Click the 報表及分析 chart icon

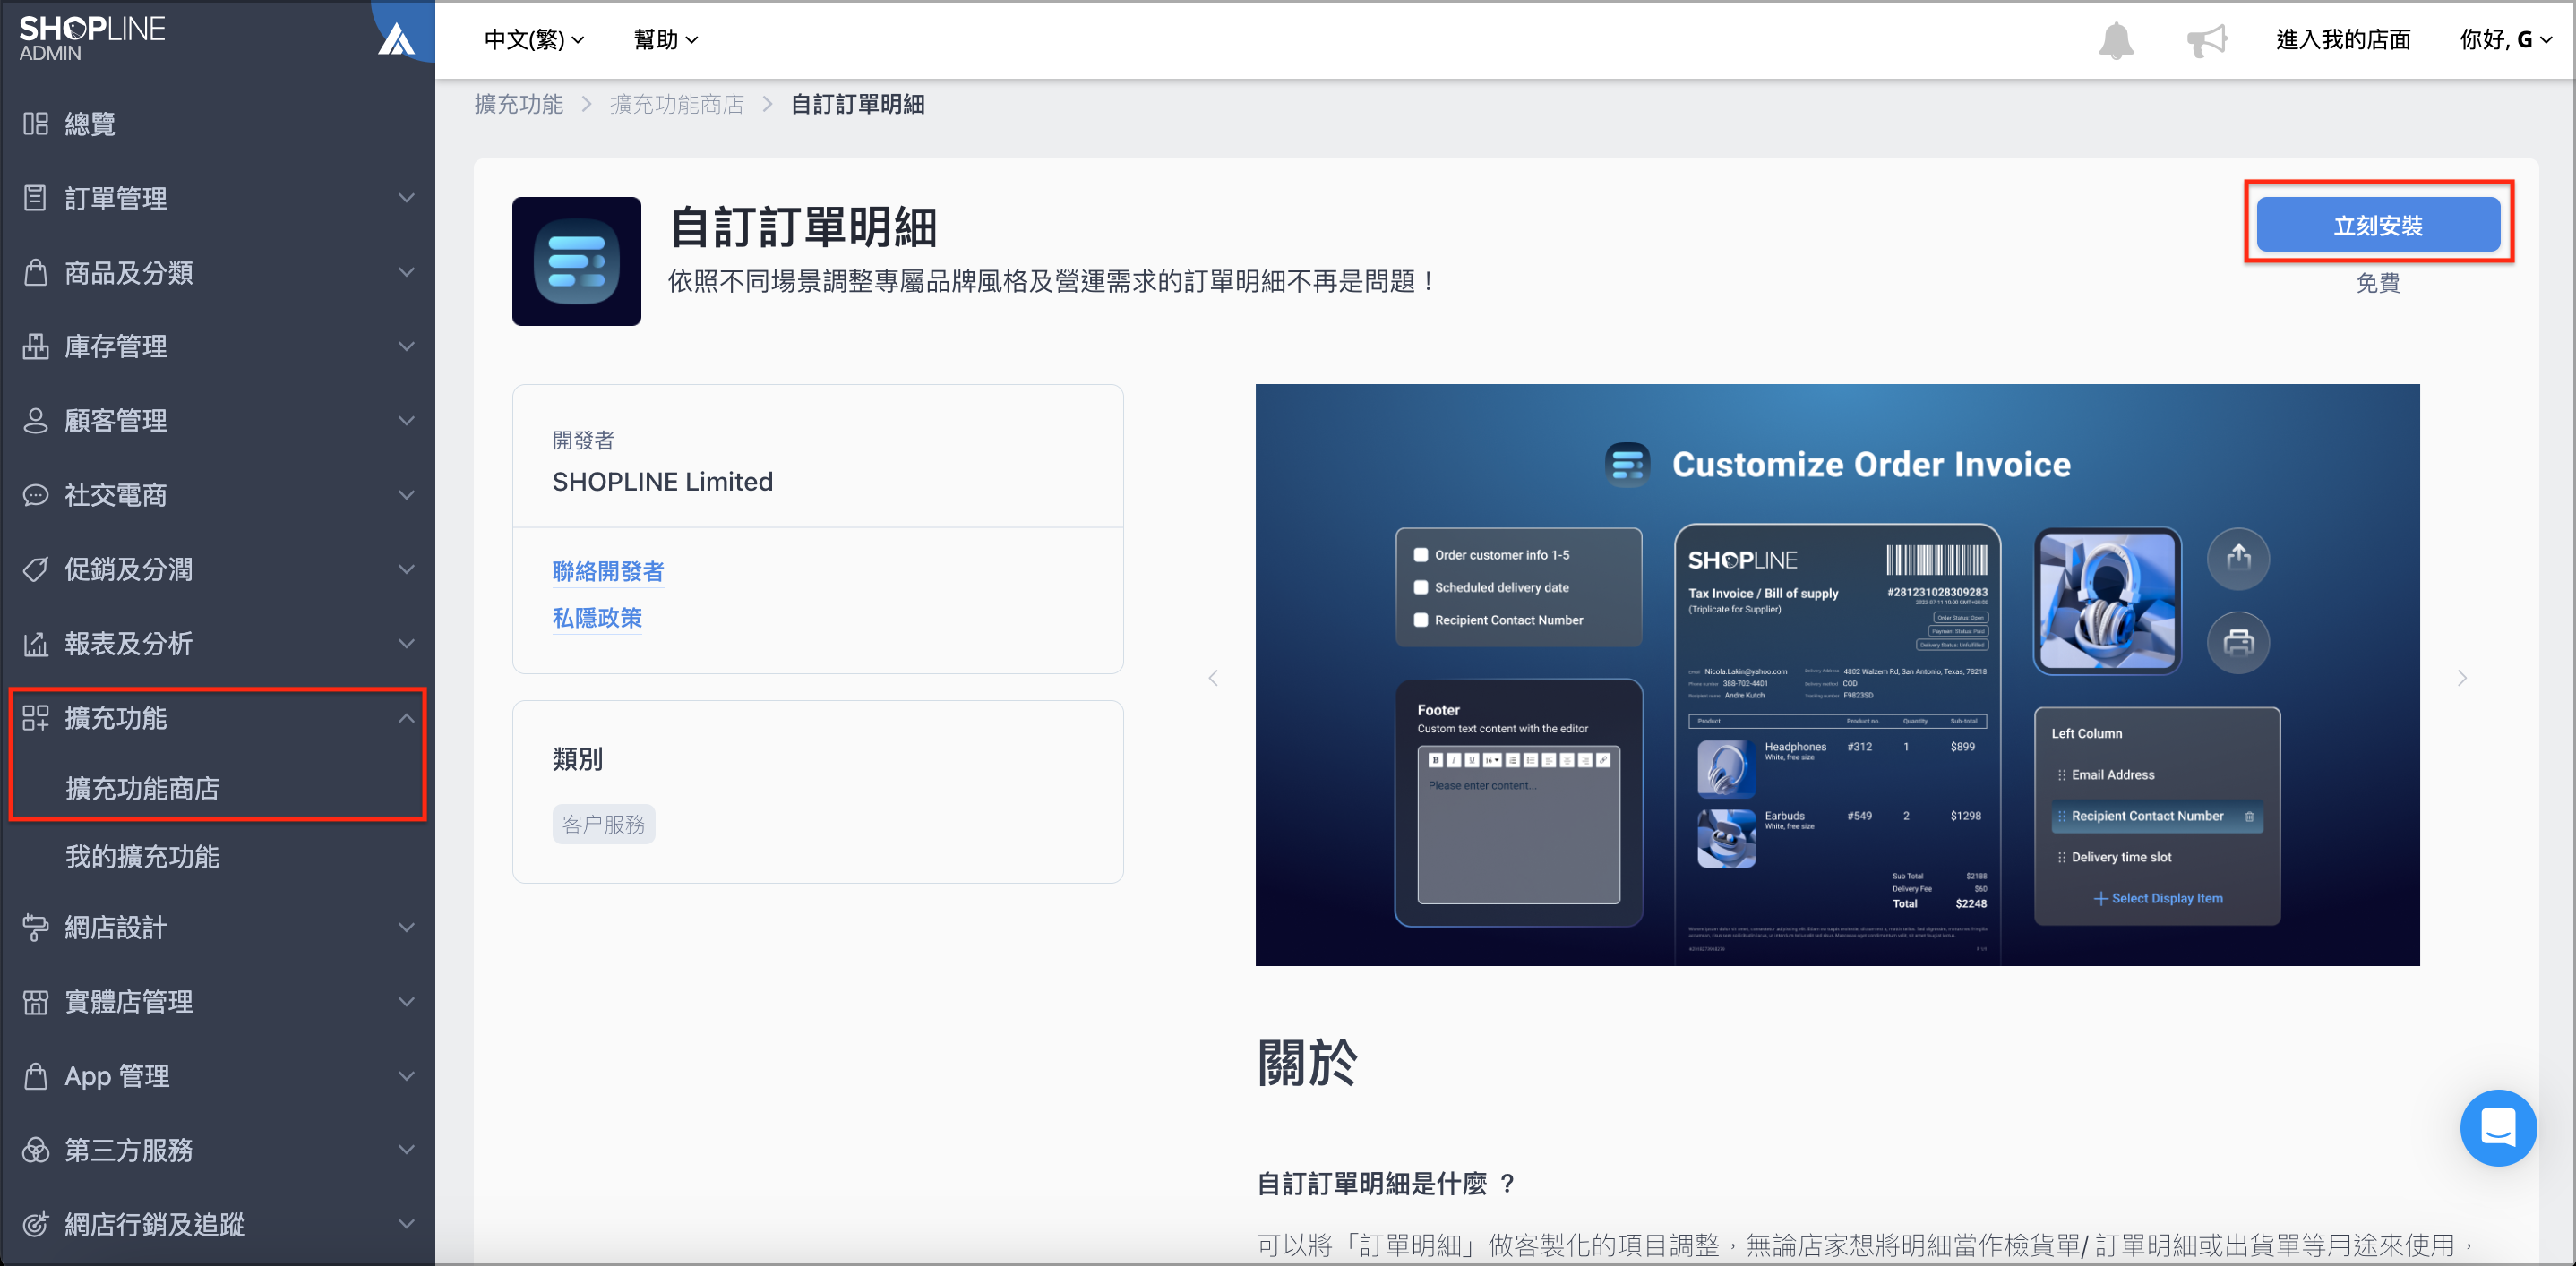point(36,643)
